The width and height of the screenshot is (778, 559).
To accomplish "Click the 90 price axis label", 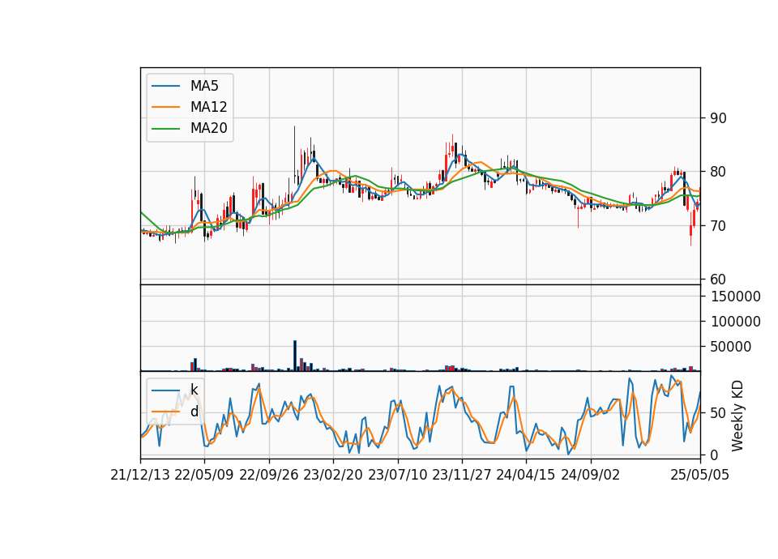I will [718, 118].
